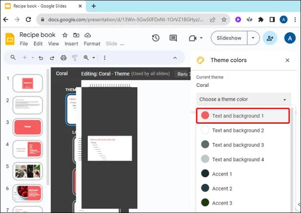Select slide 2 thumbnail

click(27, 105)
